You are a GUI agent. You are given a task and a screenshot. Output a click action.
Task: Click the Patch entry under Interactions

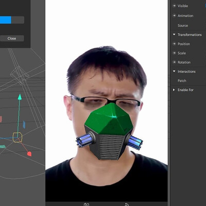(x=182, y=81)
